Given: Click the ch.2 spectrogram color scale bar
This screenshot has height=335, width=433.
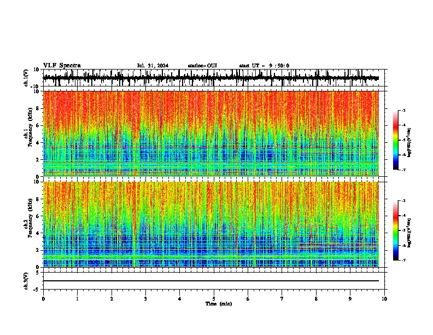Looking at the screenshot, I should 395,230.
